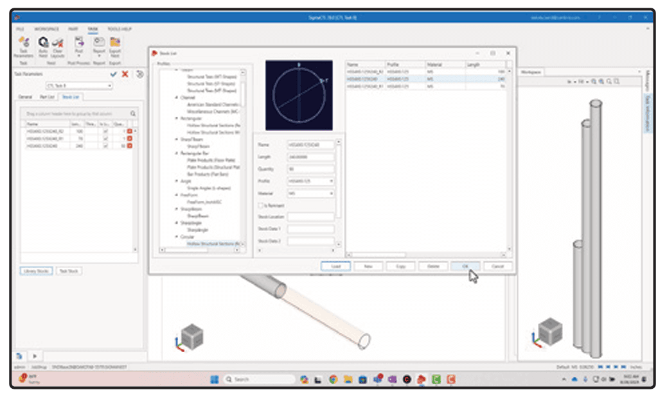Open the Profile dropdown in Stock List dialog
Screen dimensions: 667x399
click(x=331, y=182)
